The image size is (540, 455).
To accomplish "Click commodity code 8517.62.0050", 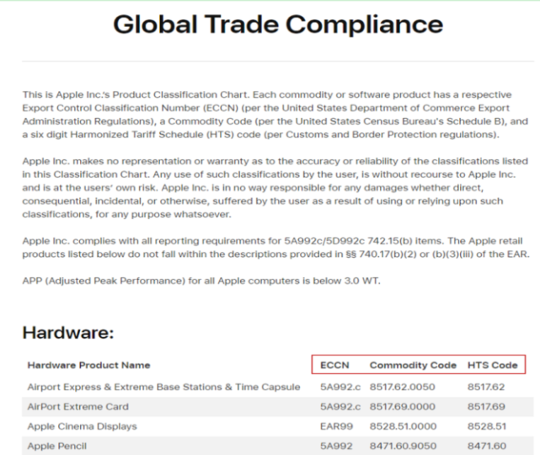I will pos(402,387).
